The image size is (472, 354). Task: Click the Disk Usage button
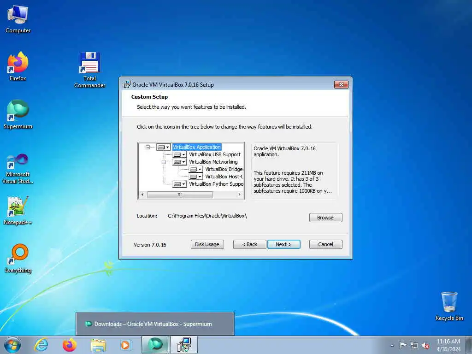click(x=207, y=244)
